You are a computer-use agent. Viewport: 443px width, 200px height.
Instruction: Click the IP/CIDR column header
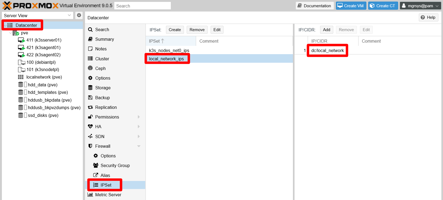point(333,41)
